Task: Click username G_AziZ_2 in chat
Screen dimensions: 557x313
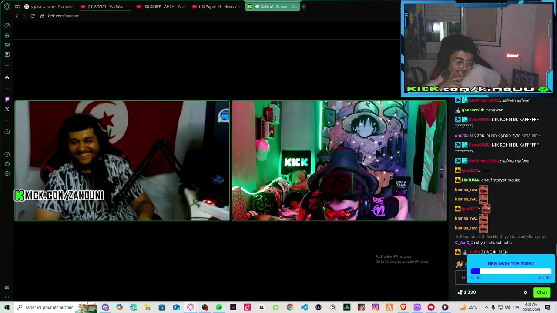Action: [464, 243]
